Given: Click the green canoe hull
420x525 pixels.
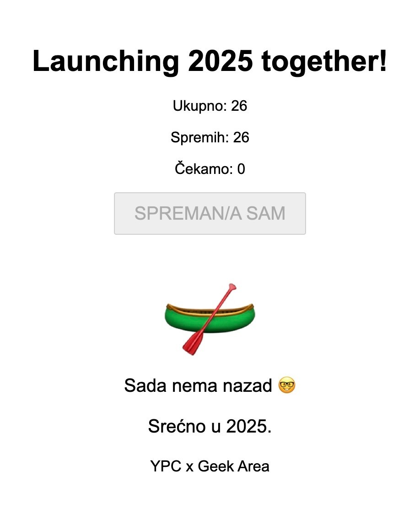Looking at the screenshot, I should click(233, 320).
